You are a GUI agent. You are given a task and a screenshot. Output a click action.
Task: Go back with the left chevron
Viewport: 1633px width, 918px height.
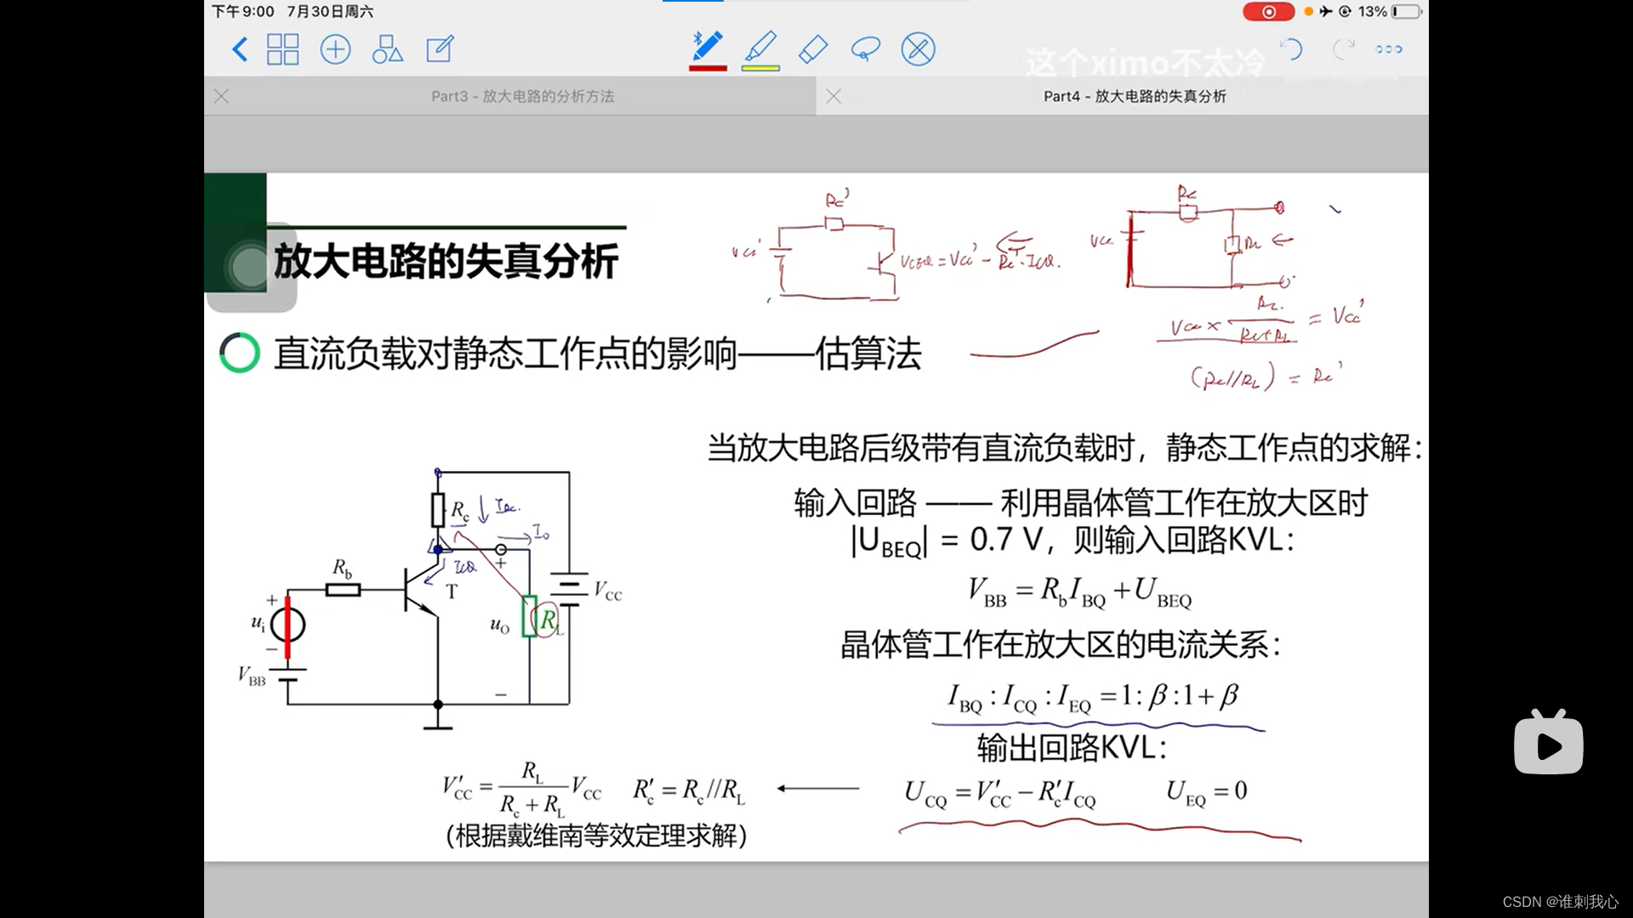[240, 49]
